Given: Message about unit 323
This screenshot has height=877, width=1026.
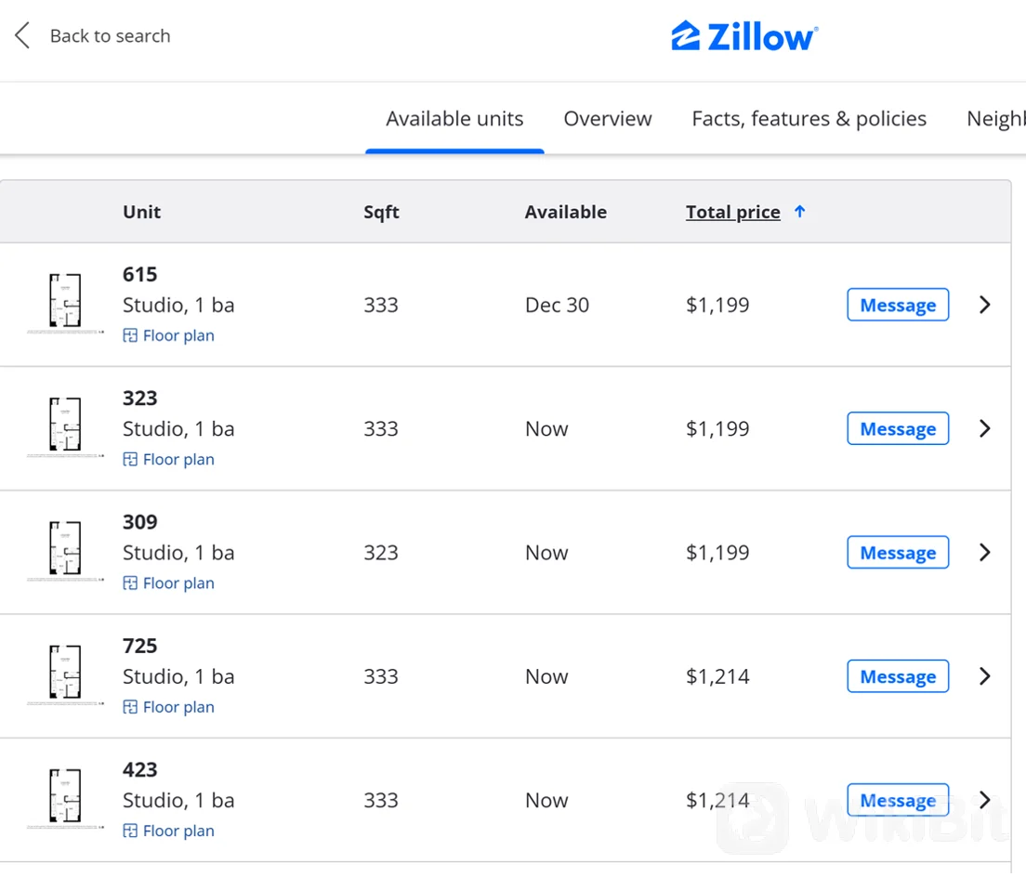Looking at the screenshot, I should click(898, 429).
